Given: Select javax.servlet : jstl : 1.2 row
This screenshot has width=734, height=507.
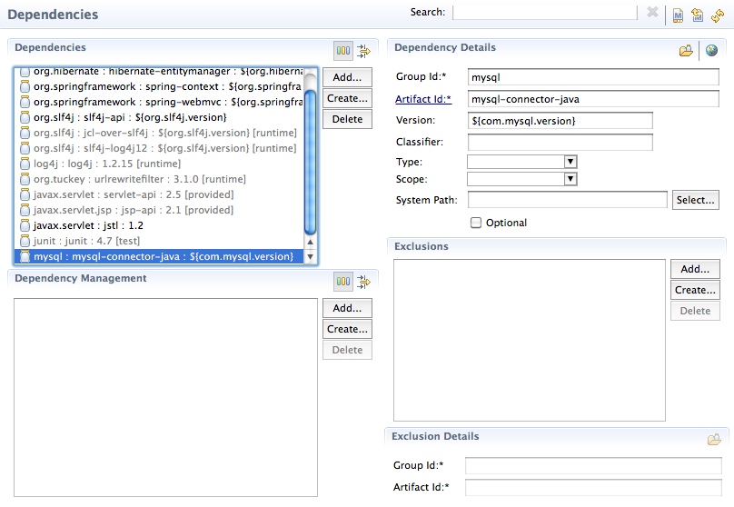Looking at the screenshot, I should tap(159, 225).
